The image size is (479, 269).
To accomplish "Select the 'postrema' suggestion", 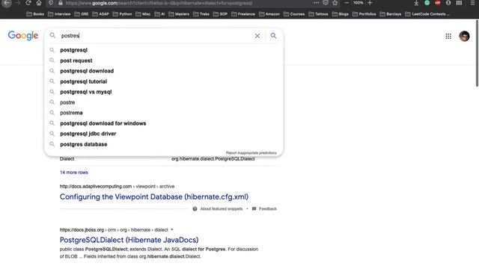I will click(x=164, y=113).
